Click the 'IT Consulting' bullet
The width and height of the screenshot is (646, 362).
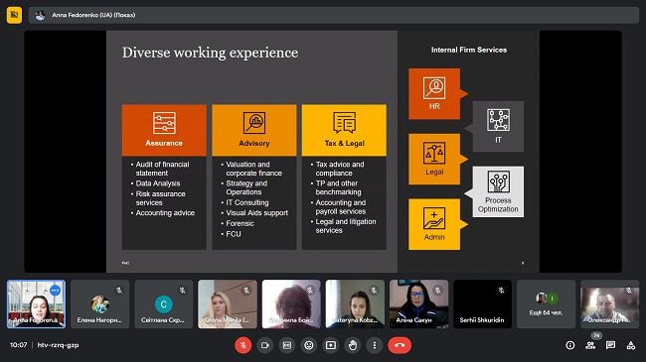pos(247,202)
